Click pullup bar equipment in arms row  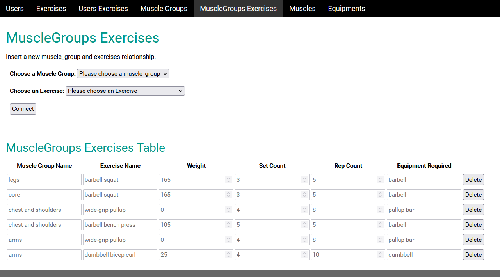pos(424,240)
